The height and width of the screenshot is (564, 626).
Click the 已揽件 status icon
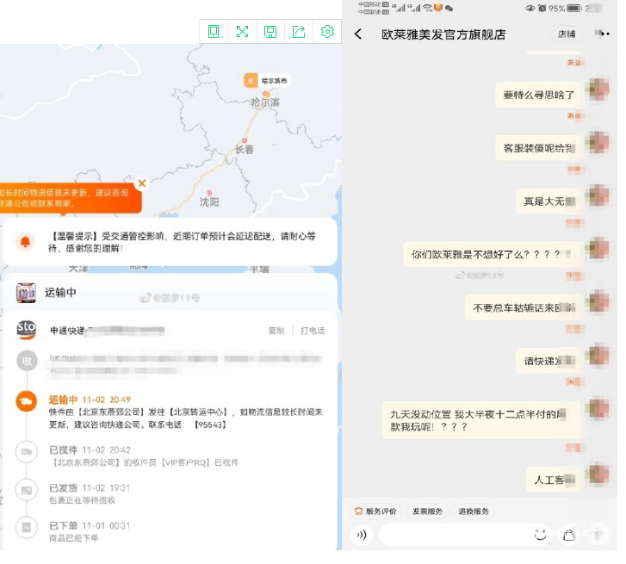pyautogui.click(x=27, y=452)
